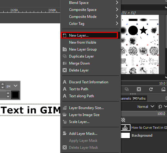Viewport: 167px width, 153px height.
Task: Select the blurred oval brush
Action: tap(143, 20)
